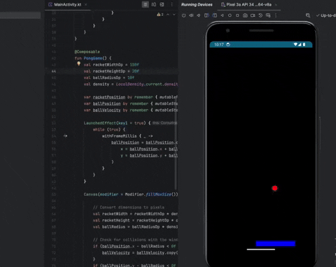Image resolution: width=336 pixels, height=267 pixels.
Task: Click the @Composable annotation
Action: 87,52
